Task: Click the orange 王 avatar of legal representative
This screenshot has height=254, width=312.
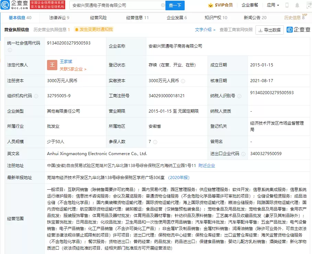Action: pos(52,65)
